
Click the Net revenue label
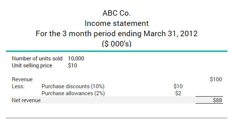[26, 100]
